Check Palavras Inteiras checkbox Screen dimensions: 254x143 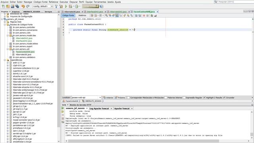(166, 98)
